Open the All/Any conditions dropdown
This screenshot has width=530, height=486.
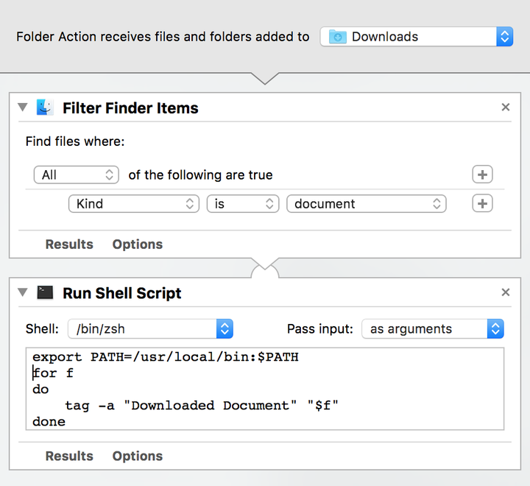(x=77, y=175)
